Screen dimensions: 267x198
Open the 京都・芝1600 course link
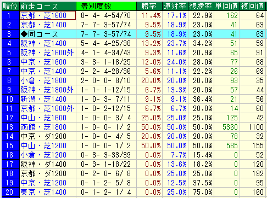point(43,15)
